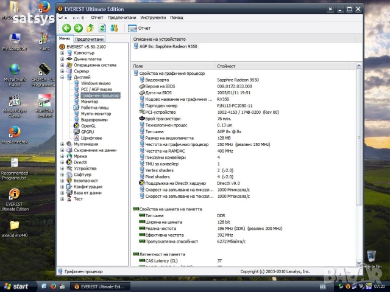Open Recommended Programs.txt desktop file
This screenshot has width=390, height=292.
click(x=15, y=169)
